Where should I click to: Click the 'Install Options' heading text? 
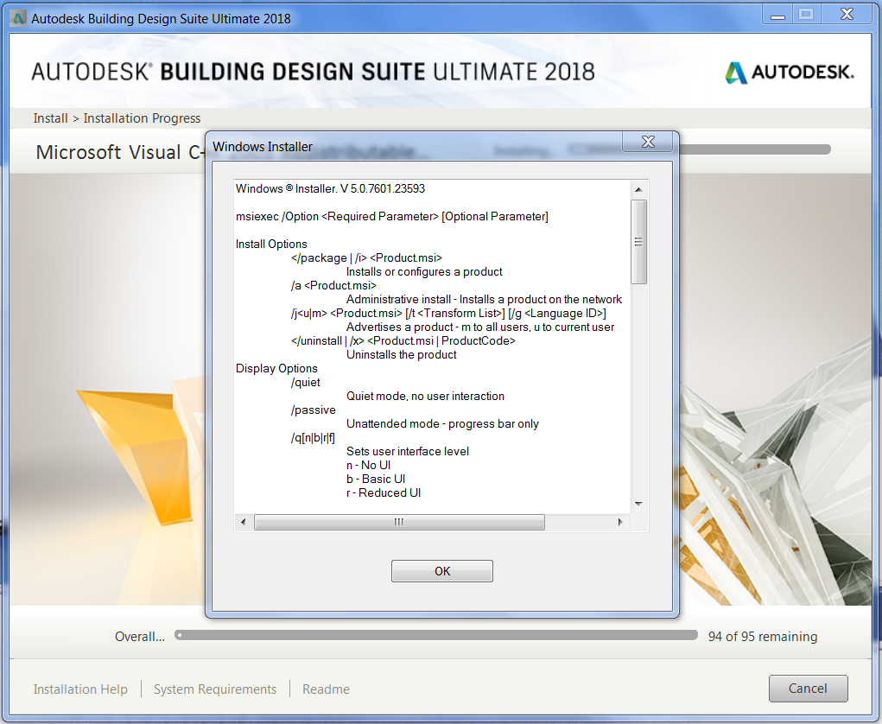(271, 244)
